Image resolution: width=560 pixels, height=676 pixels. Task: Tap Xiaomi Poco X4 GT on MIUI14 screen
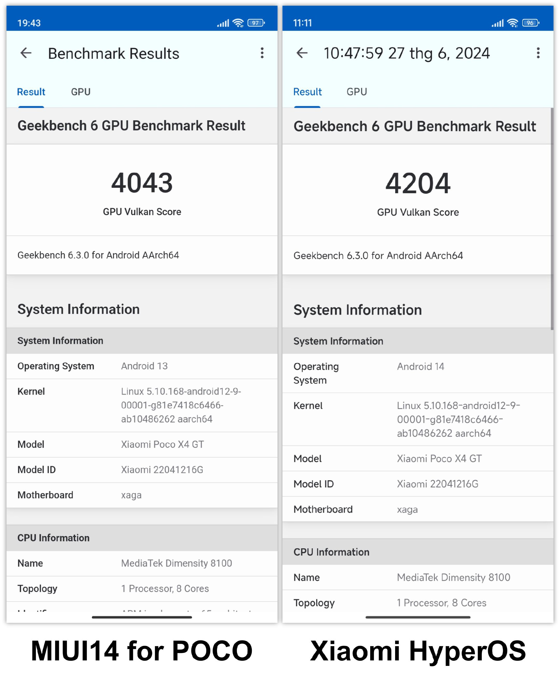162,444
